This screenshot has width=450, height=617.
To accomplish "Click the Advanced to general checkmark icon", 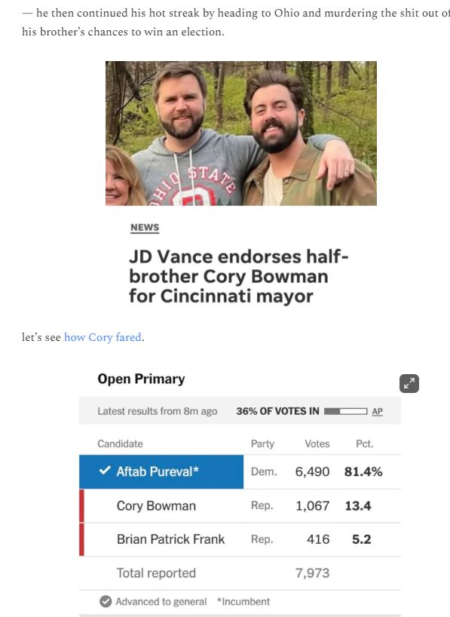I will 106,601.
